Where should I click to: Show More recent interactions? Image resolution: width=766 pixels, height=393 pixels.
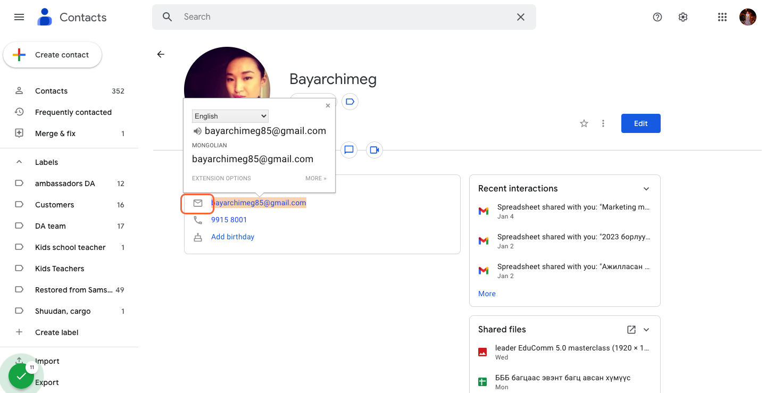pos(487,294)
